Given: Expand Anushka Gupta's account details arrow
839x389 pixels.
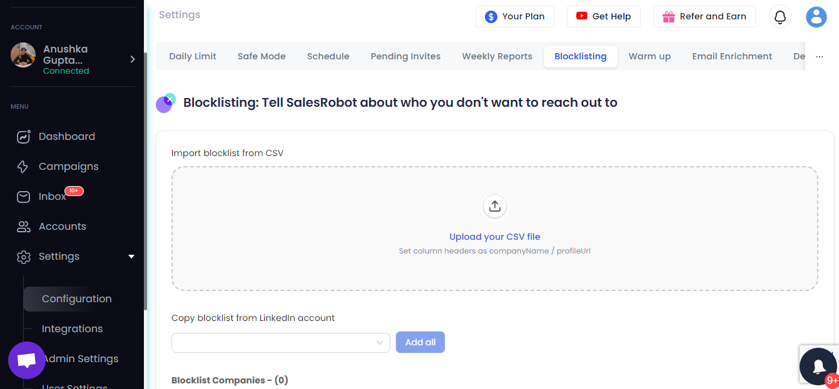Looking at the screenshot, I should click(x=132, y=59).
